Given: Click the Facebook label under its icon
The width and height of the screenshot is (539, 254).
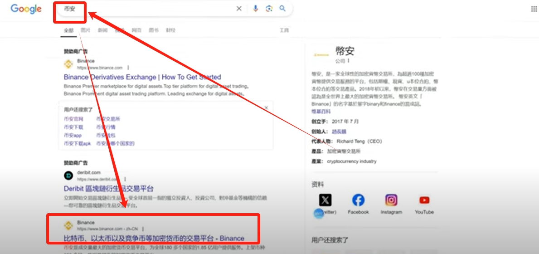Looking at the screenshot, I should (x=358, y=212).
